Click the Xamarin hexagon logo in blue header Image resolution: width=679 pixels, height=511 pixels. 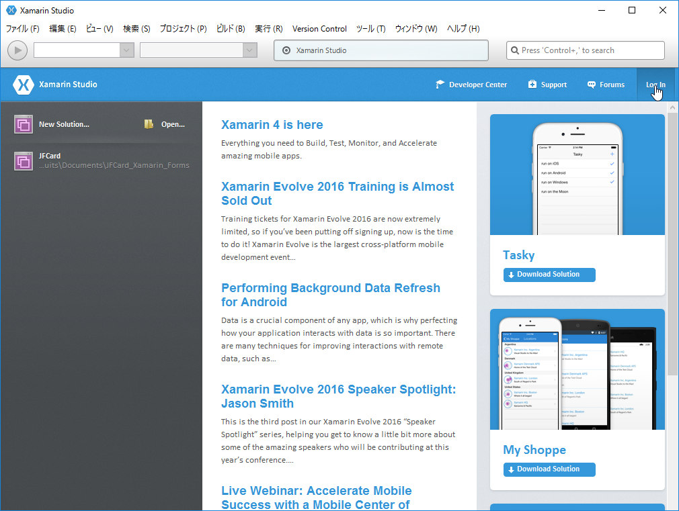tap(24, 85)
